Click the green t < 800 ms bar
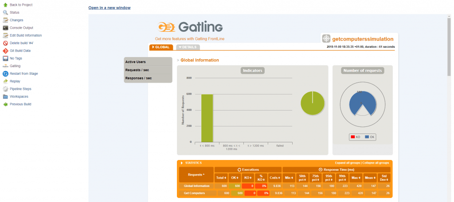This screenshot has width=454, height=202. (207, 118)
